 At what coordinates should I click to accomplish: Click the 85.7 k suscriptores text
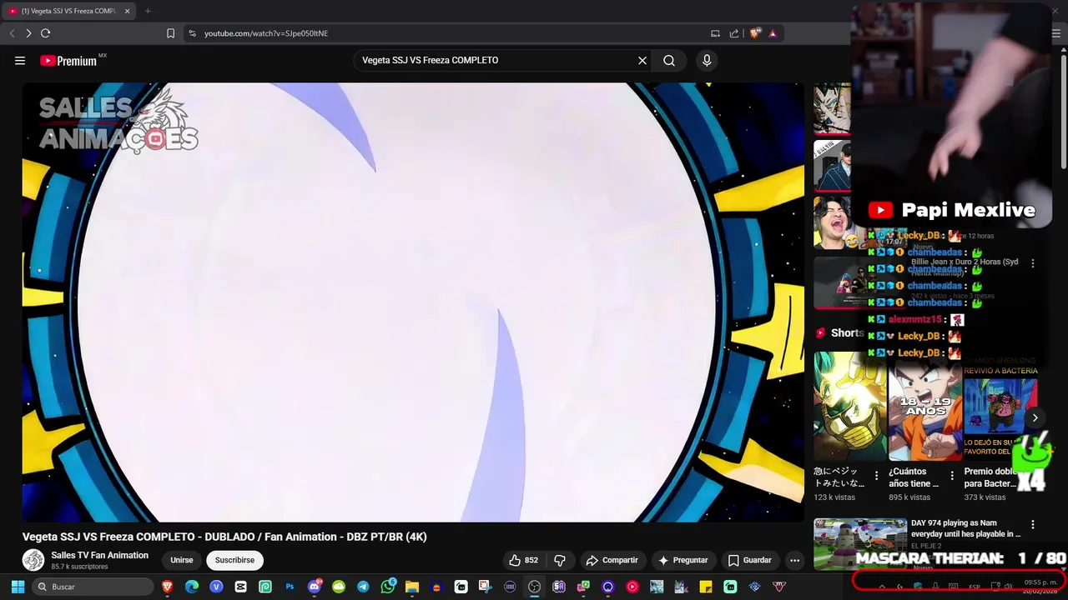[79, 567]
